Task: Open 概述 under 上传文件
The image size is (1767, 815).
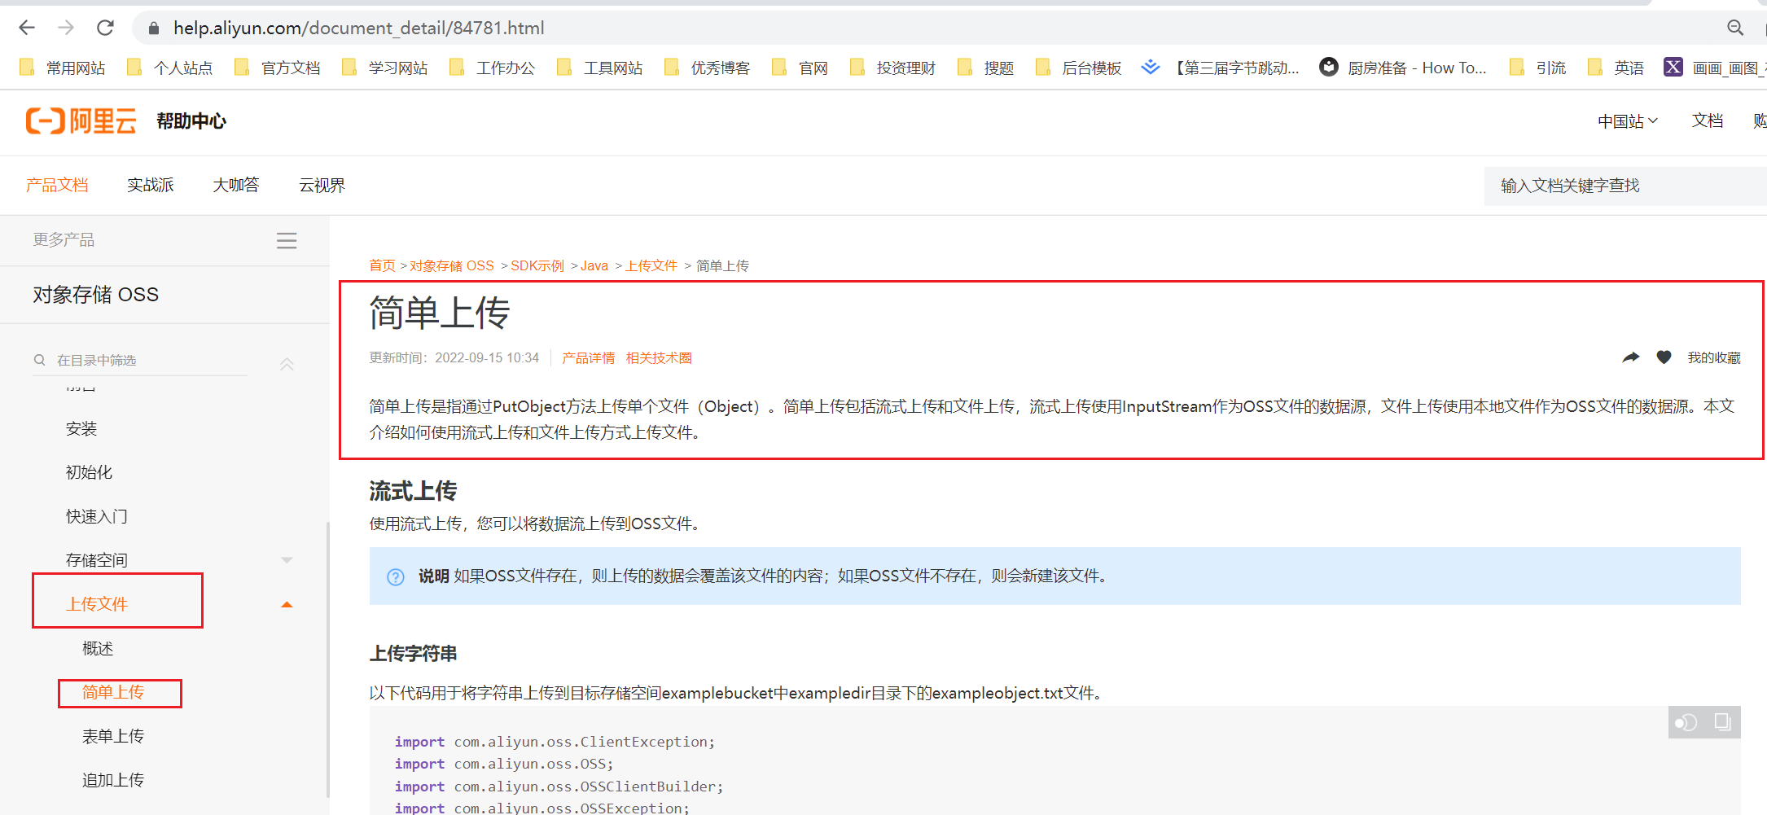Action: point(98,649)
